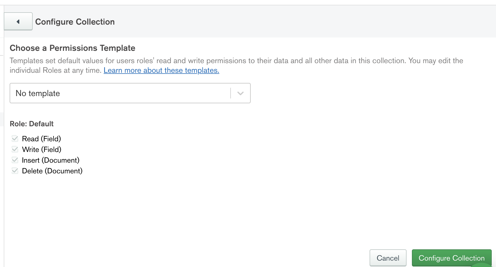
Task: Click the divider line beside dropdown chevron
Action: (231, 93)
